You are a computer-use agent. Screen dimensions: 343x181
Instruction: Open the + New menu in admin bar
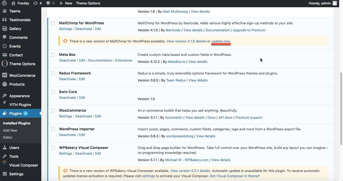66,3
